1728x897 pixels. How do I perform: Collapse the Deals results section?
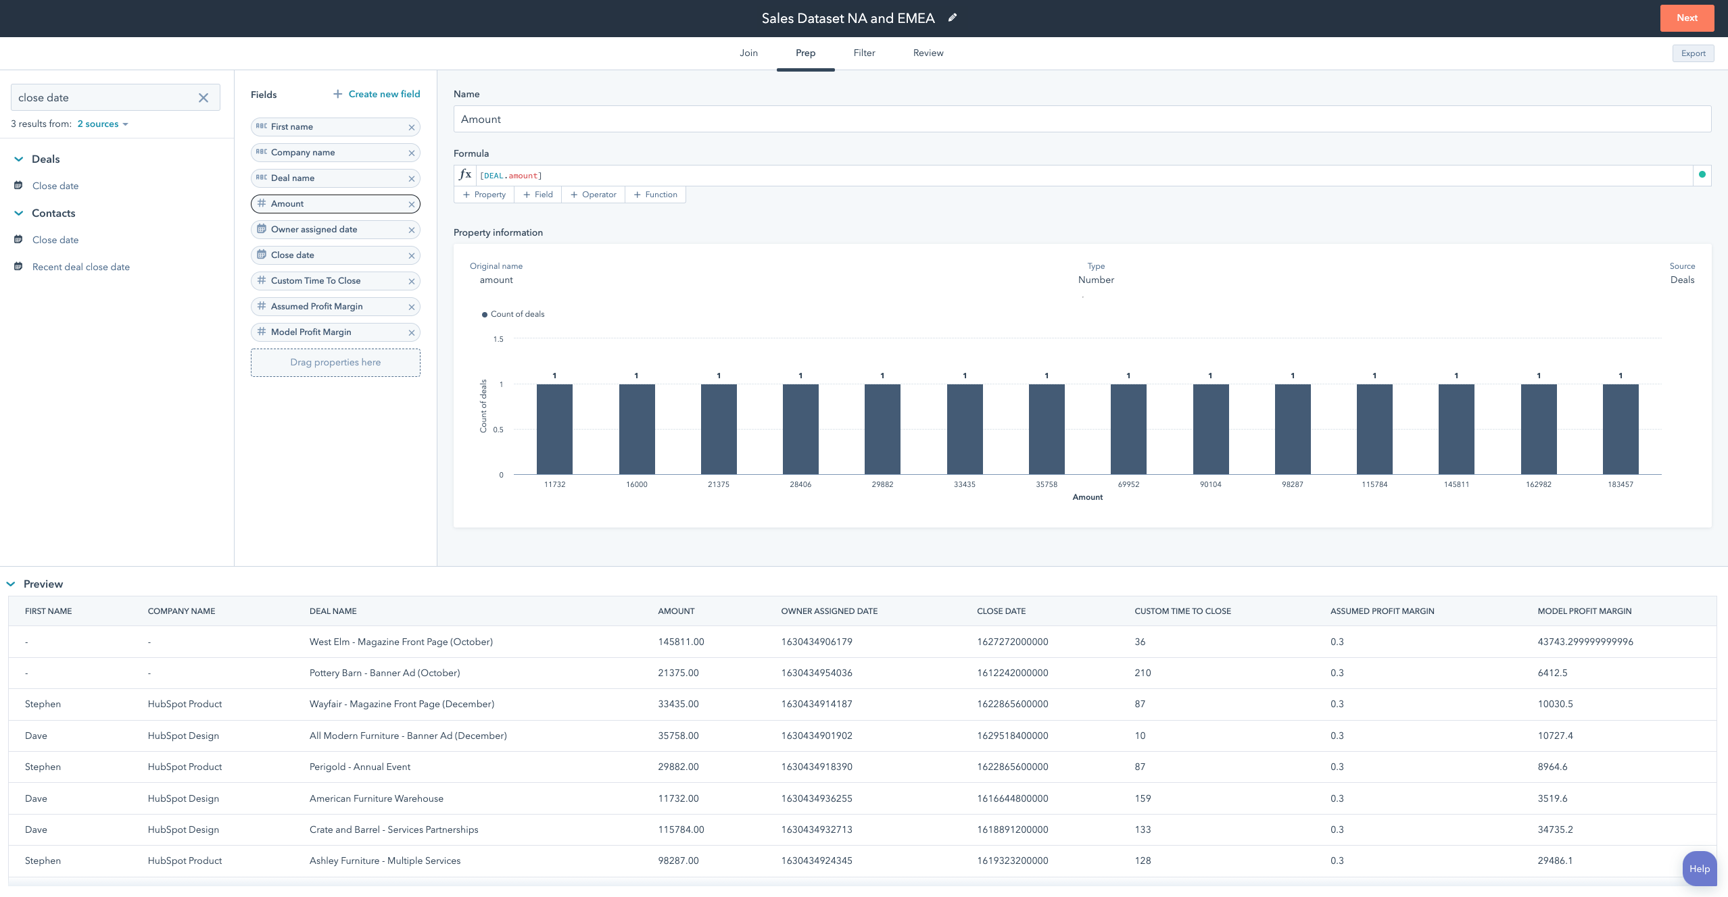point(18,159)
